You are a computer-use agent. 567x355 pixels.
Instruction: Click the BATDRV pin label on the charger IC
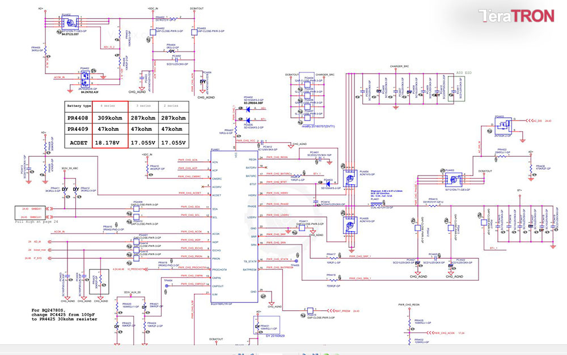pos(251,168)
